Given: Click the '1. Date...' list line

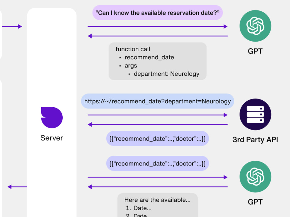Looking at the screenshot, I should click(139, 208).
